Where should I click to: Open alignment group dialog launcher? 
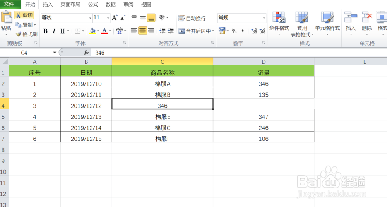(212, 43)
